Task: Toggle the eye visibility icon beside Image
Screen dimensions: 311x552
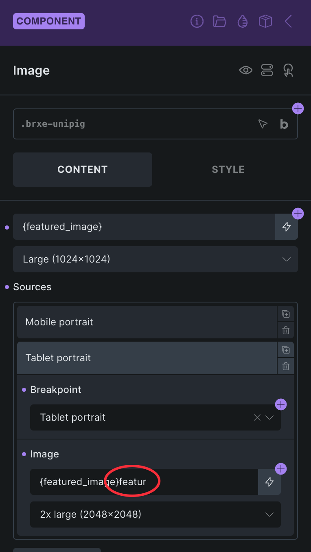Action: [246, 71]
